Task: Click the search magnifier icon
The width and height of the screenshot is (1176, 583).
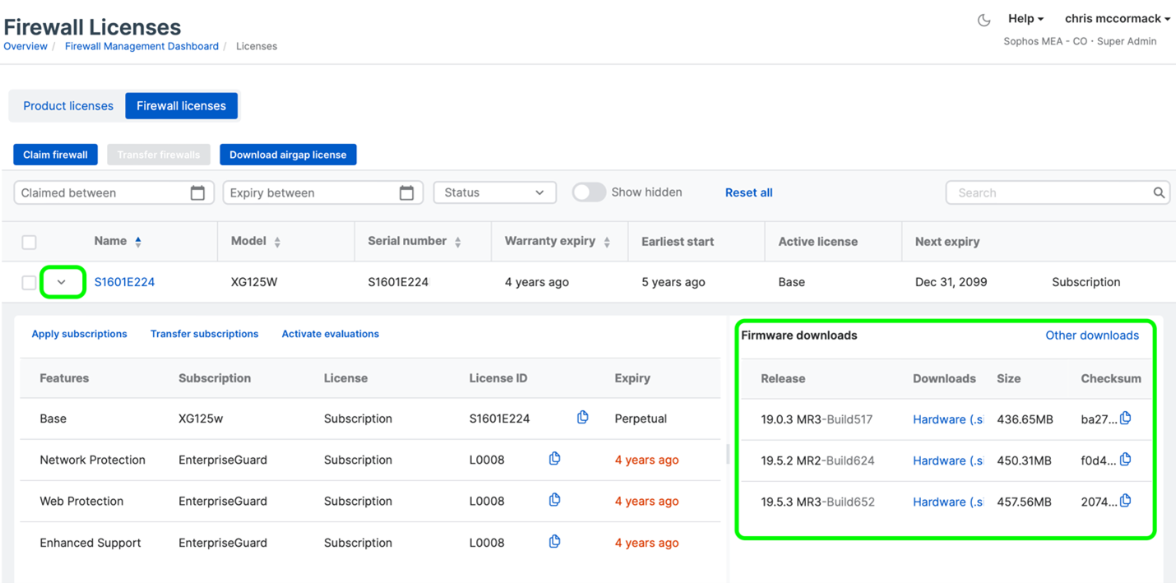Action: 1159,192
